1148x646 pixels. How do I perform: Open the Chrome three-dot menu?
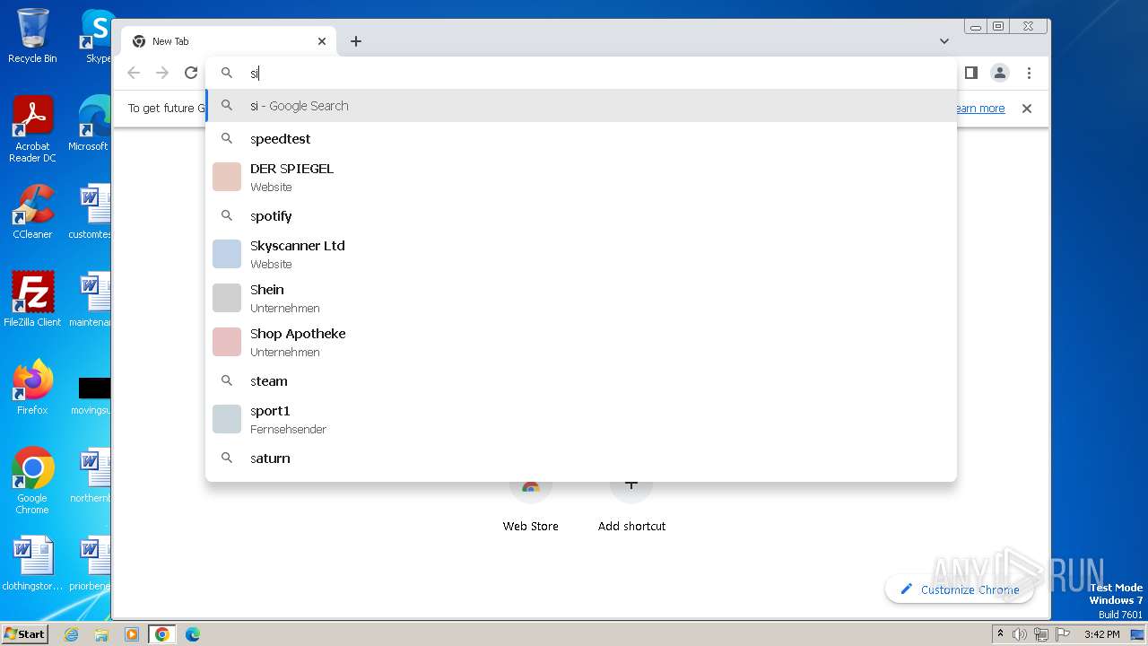click(x=1029, y=73)
